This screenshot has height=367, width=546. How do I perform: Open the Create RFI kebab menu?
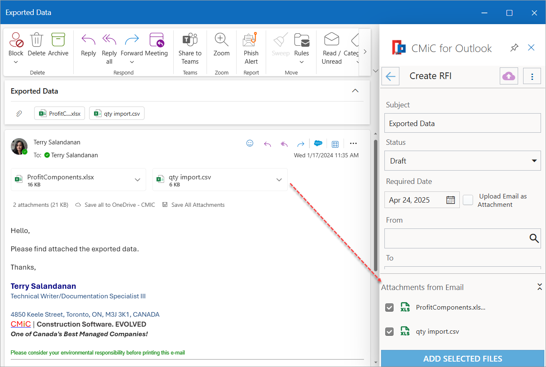(532, 76)
